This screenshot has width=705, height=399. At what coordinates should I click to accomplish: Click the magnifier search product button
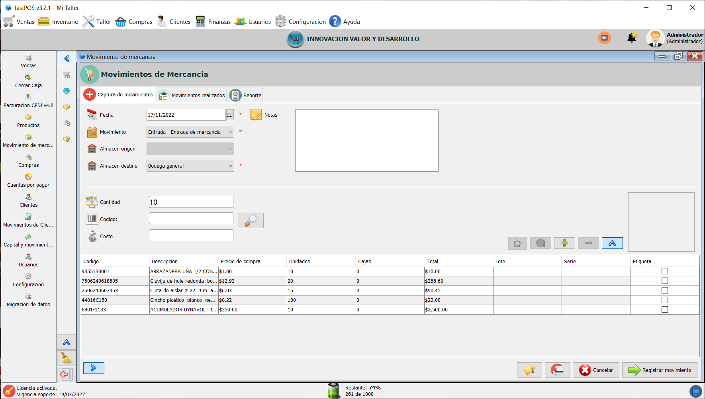[251, 220]
